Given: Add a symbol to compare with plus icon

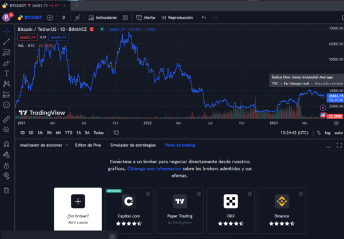Looking at the screenshot, I should (x=50, y=18).
